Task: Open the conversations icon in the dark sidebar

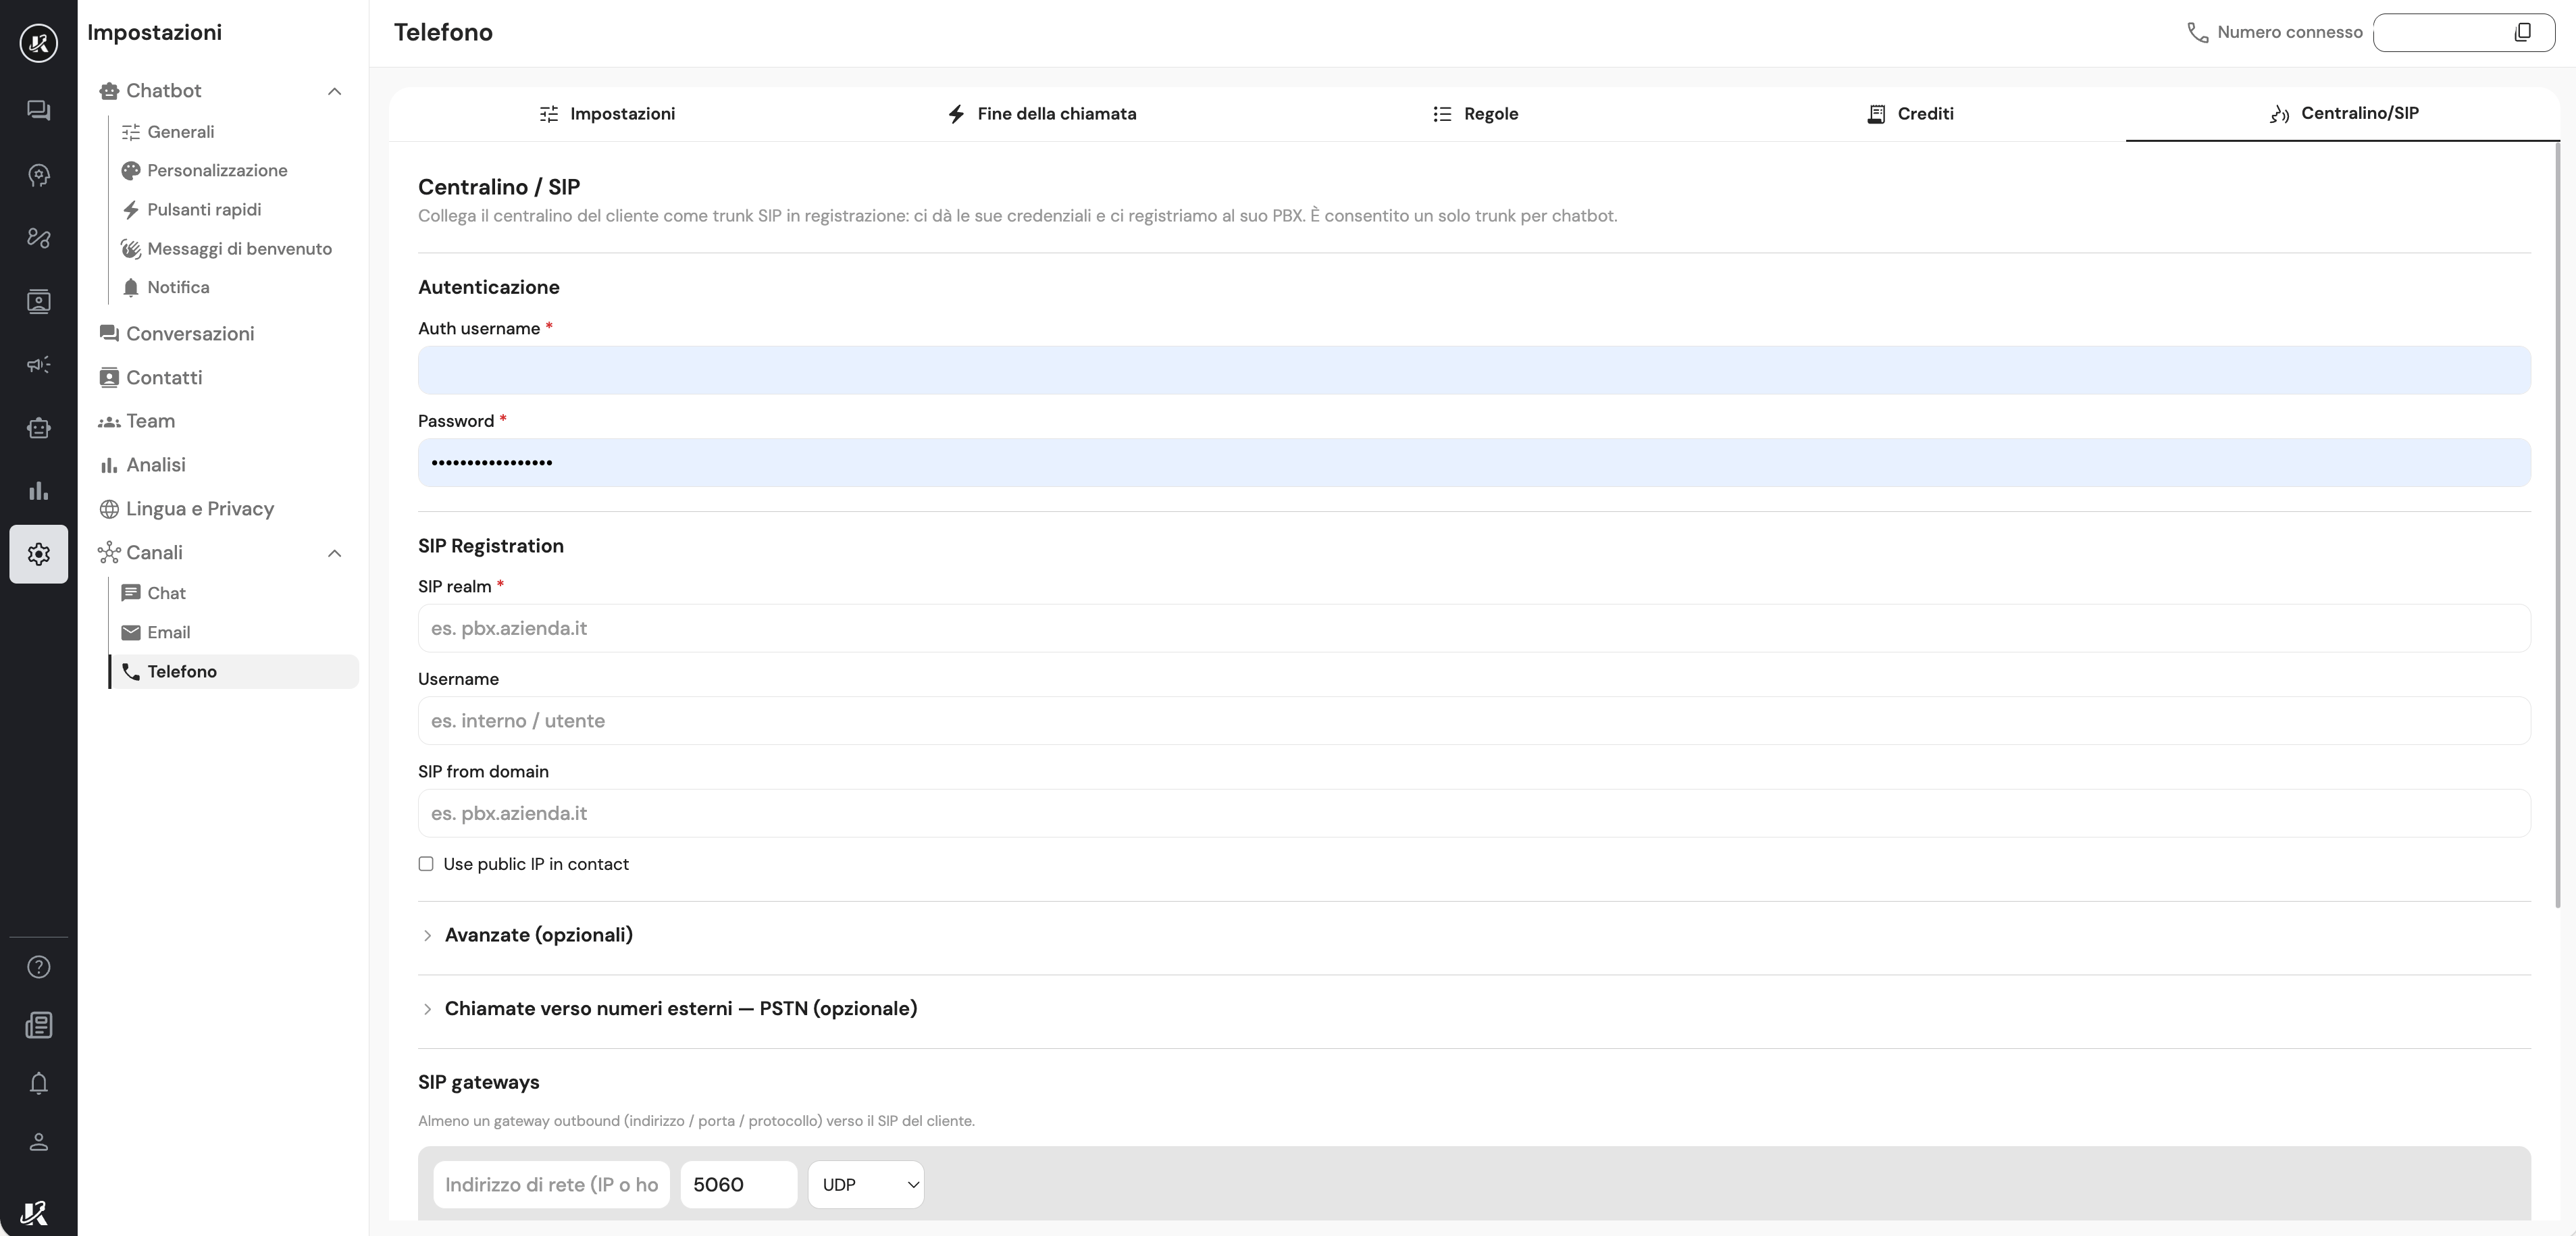Action: [38, 110]
